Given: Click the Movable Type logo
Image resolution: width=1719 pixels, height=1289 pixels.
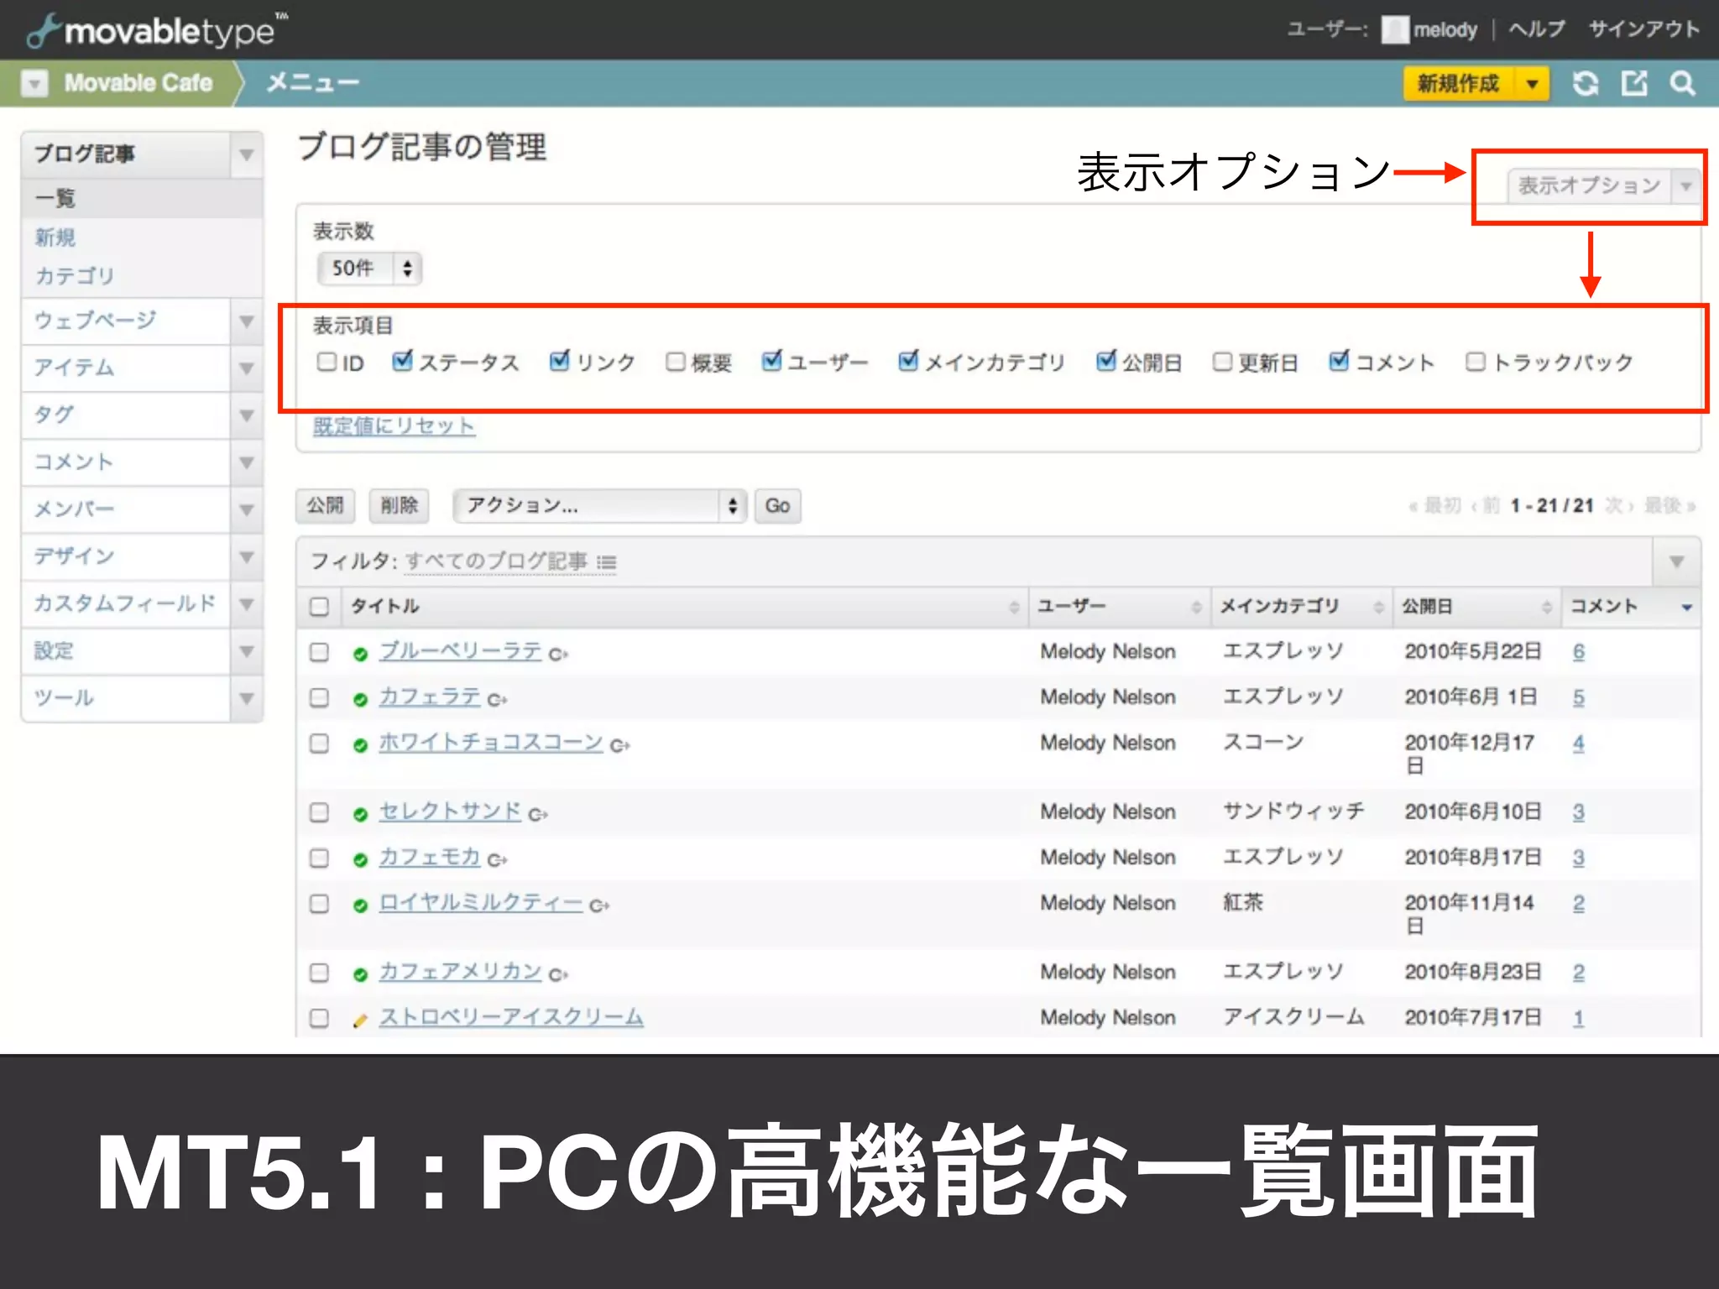Looking at the screenshot, I should tap(156, 30).
